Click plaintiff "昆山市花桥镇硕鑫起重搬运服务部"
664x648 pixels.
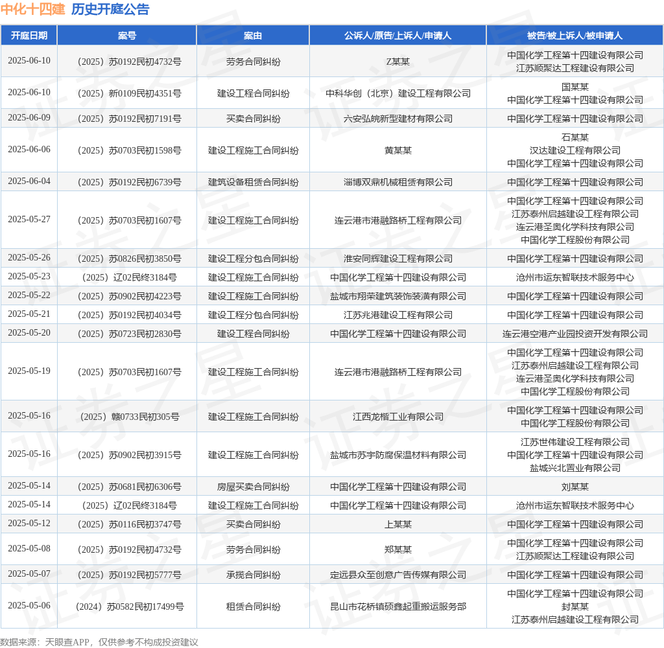[x=398, y=607]
